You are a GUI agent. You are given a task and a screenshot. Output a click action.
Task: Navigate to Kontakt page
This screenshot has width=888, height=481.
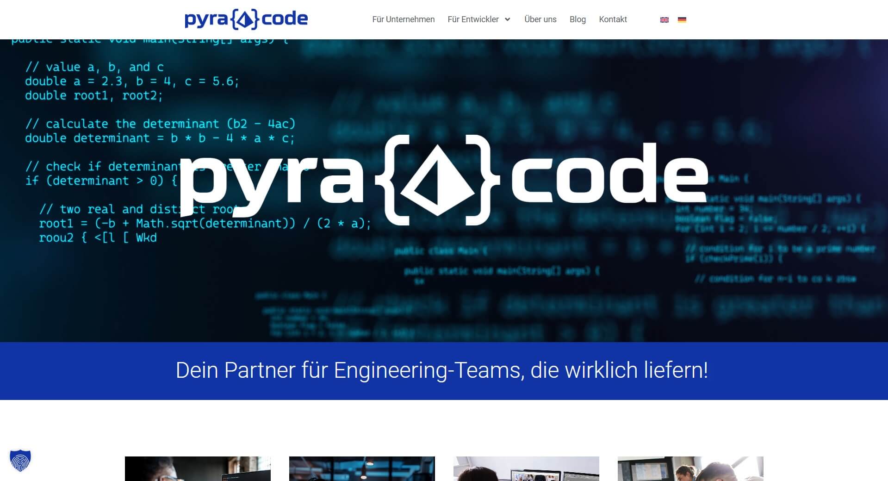point(613,19)
